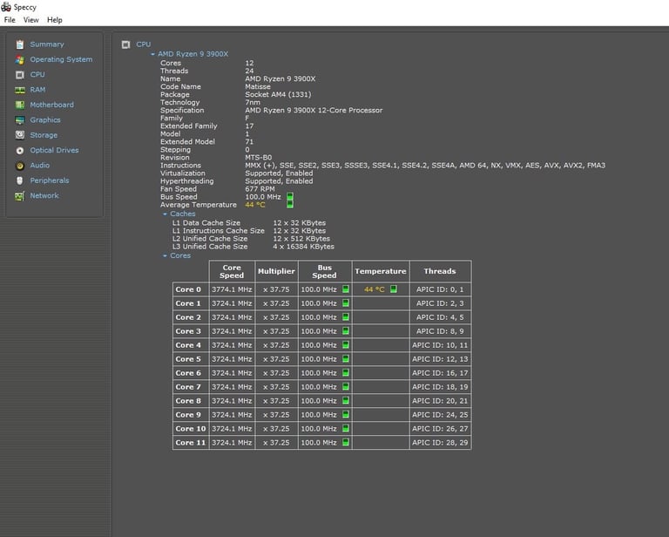Click the CPU heading link in main panel
Image resolution: width=669 pixels, height=537 pixels.
point(144,44)
